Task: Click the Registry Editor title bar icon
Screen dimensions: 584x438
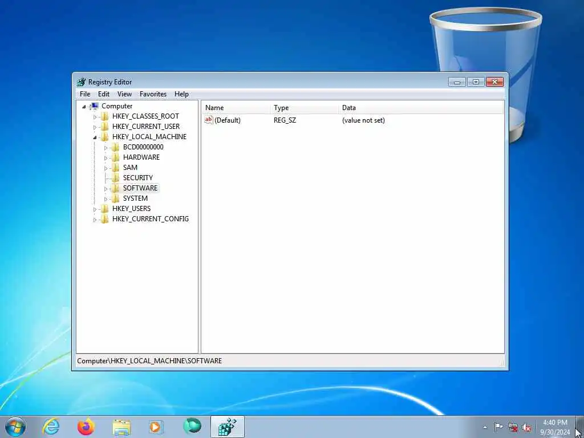Action: tap(82, 82)
